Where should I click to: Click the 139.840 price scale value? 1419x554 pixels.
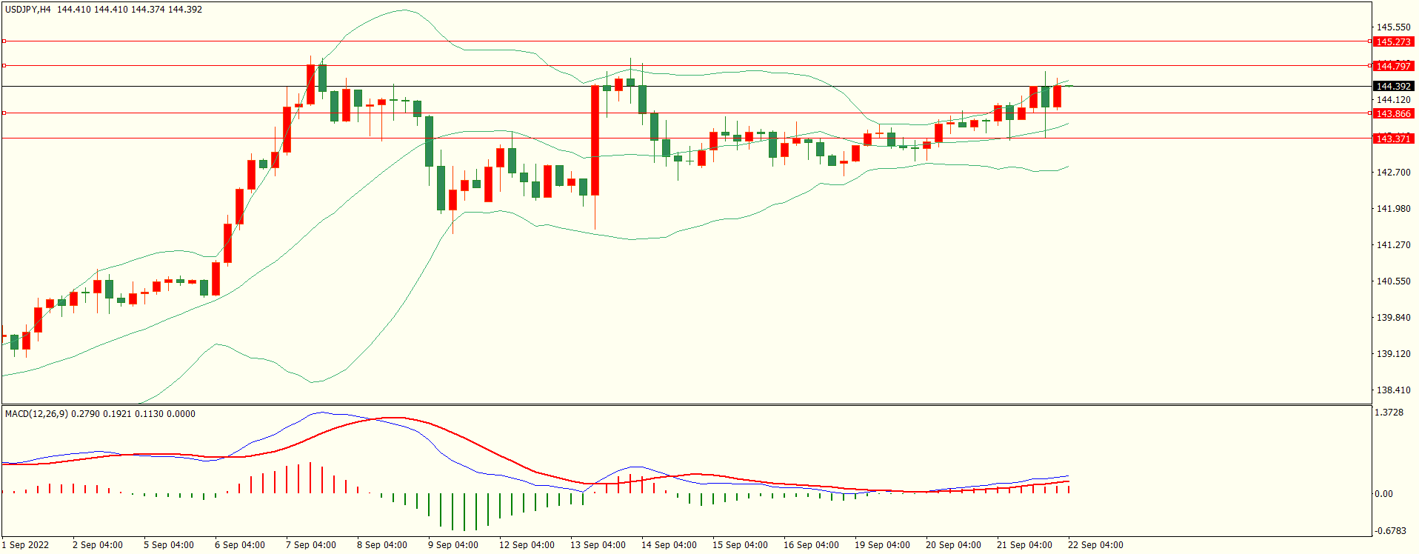click(1393, 318)
